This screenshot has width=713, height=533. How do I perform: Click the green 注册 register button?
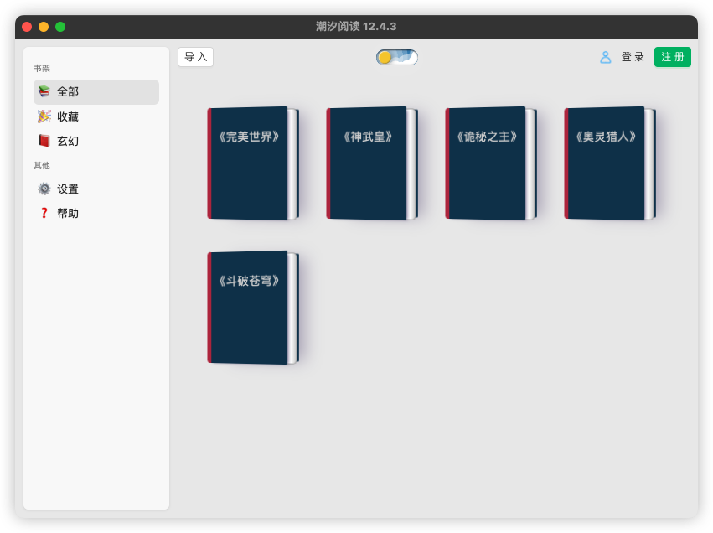[x=672, y=57]
